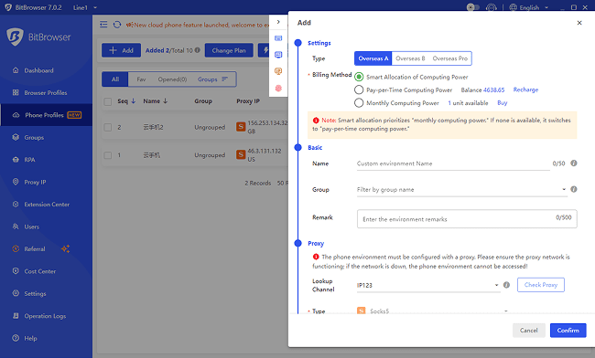Click the Recharge link
The width and height of the screenshot is (595, 358).
click(x=525, y=89)
